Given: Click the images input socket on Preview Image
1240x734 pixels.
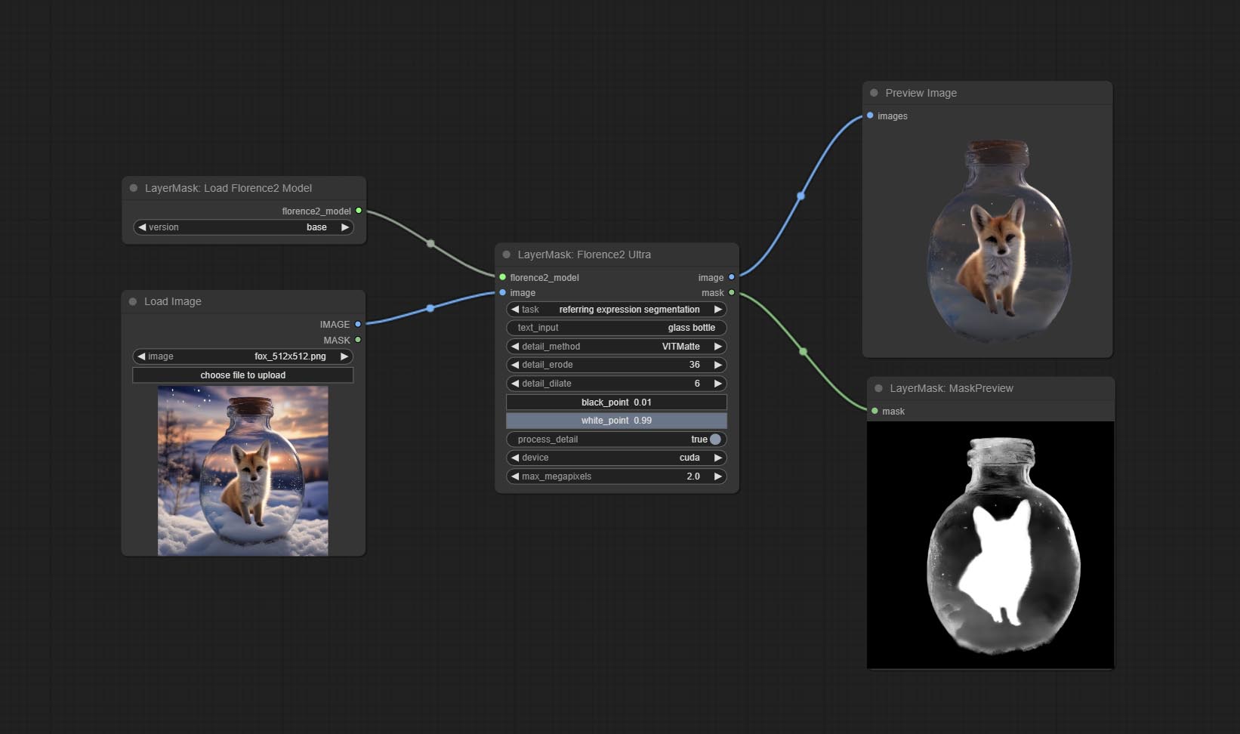Looking at the screenshot, I should click(x=870, y=116).
